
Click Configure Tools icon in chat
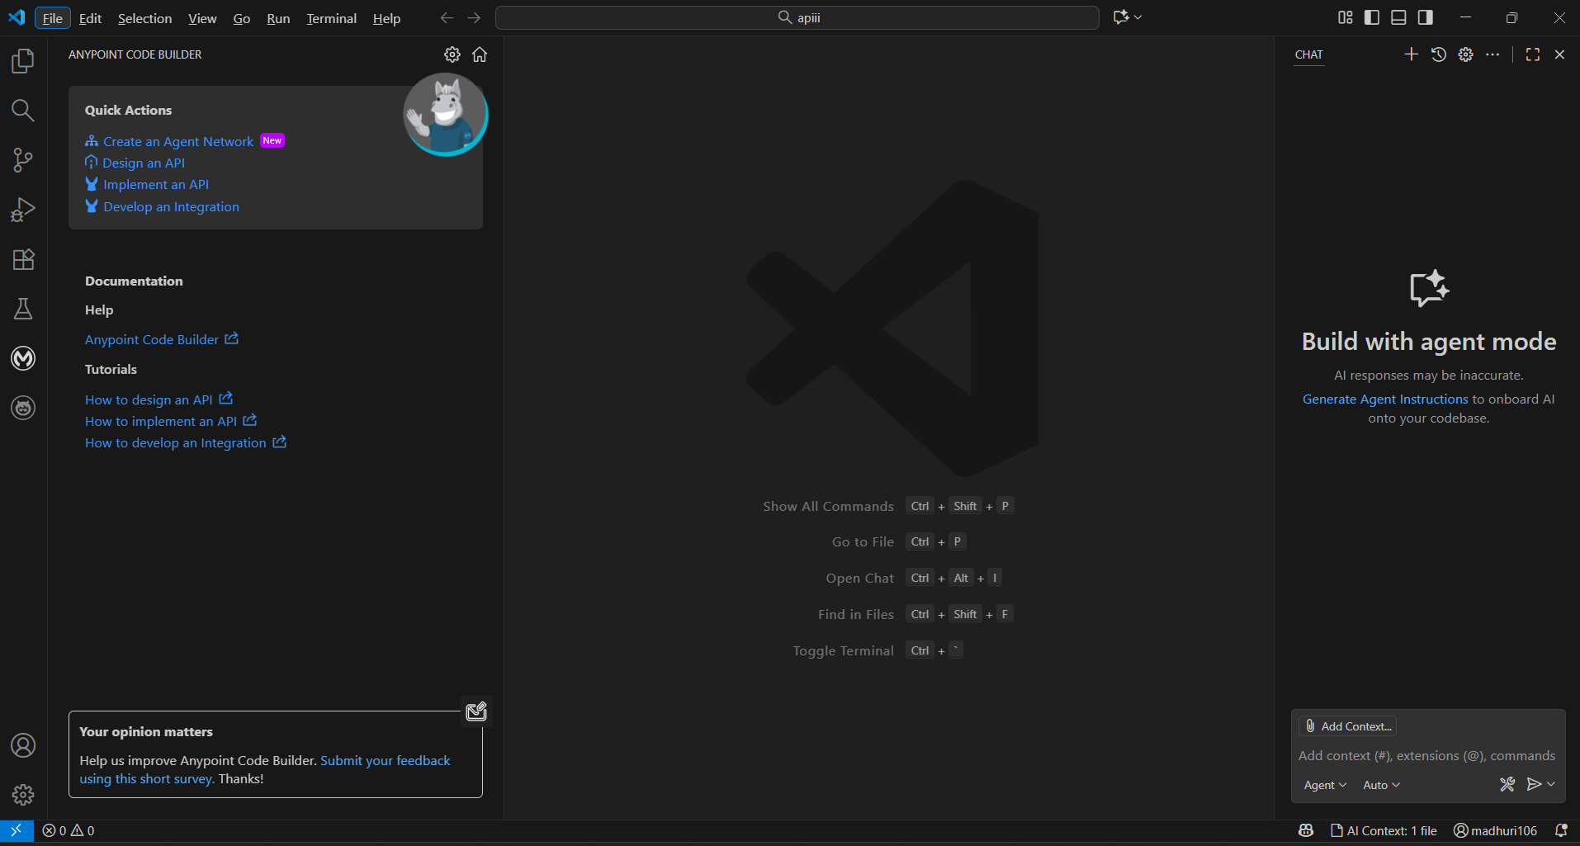click(1507, 784)
